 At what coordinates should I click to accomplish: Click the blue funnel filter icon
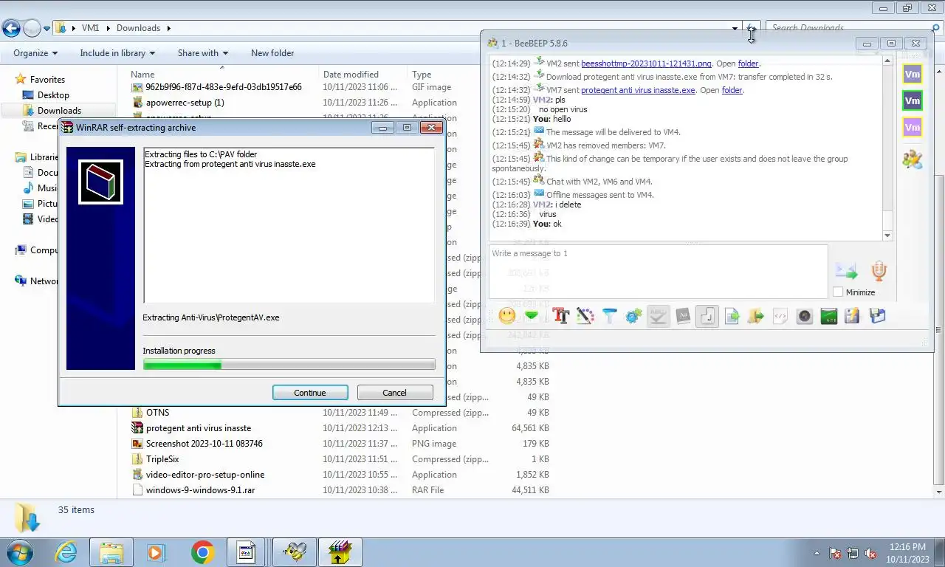tap(609, 316)
